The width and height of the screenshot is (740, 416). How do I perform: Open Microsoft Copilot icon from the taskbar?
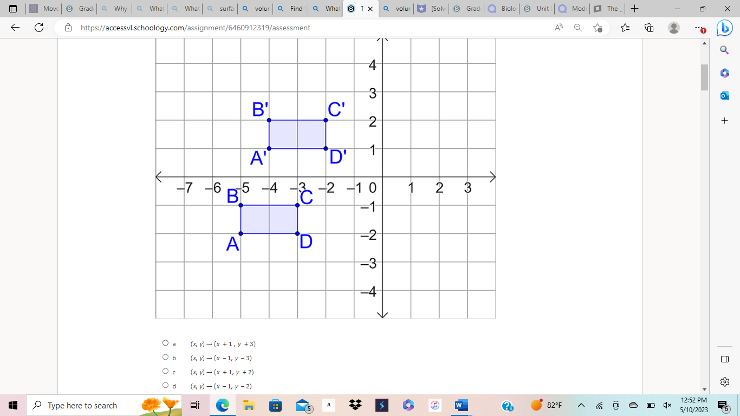click(408, 405)
